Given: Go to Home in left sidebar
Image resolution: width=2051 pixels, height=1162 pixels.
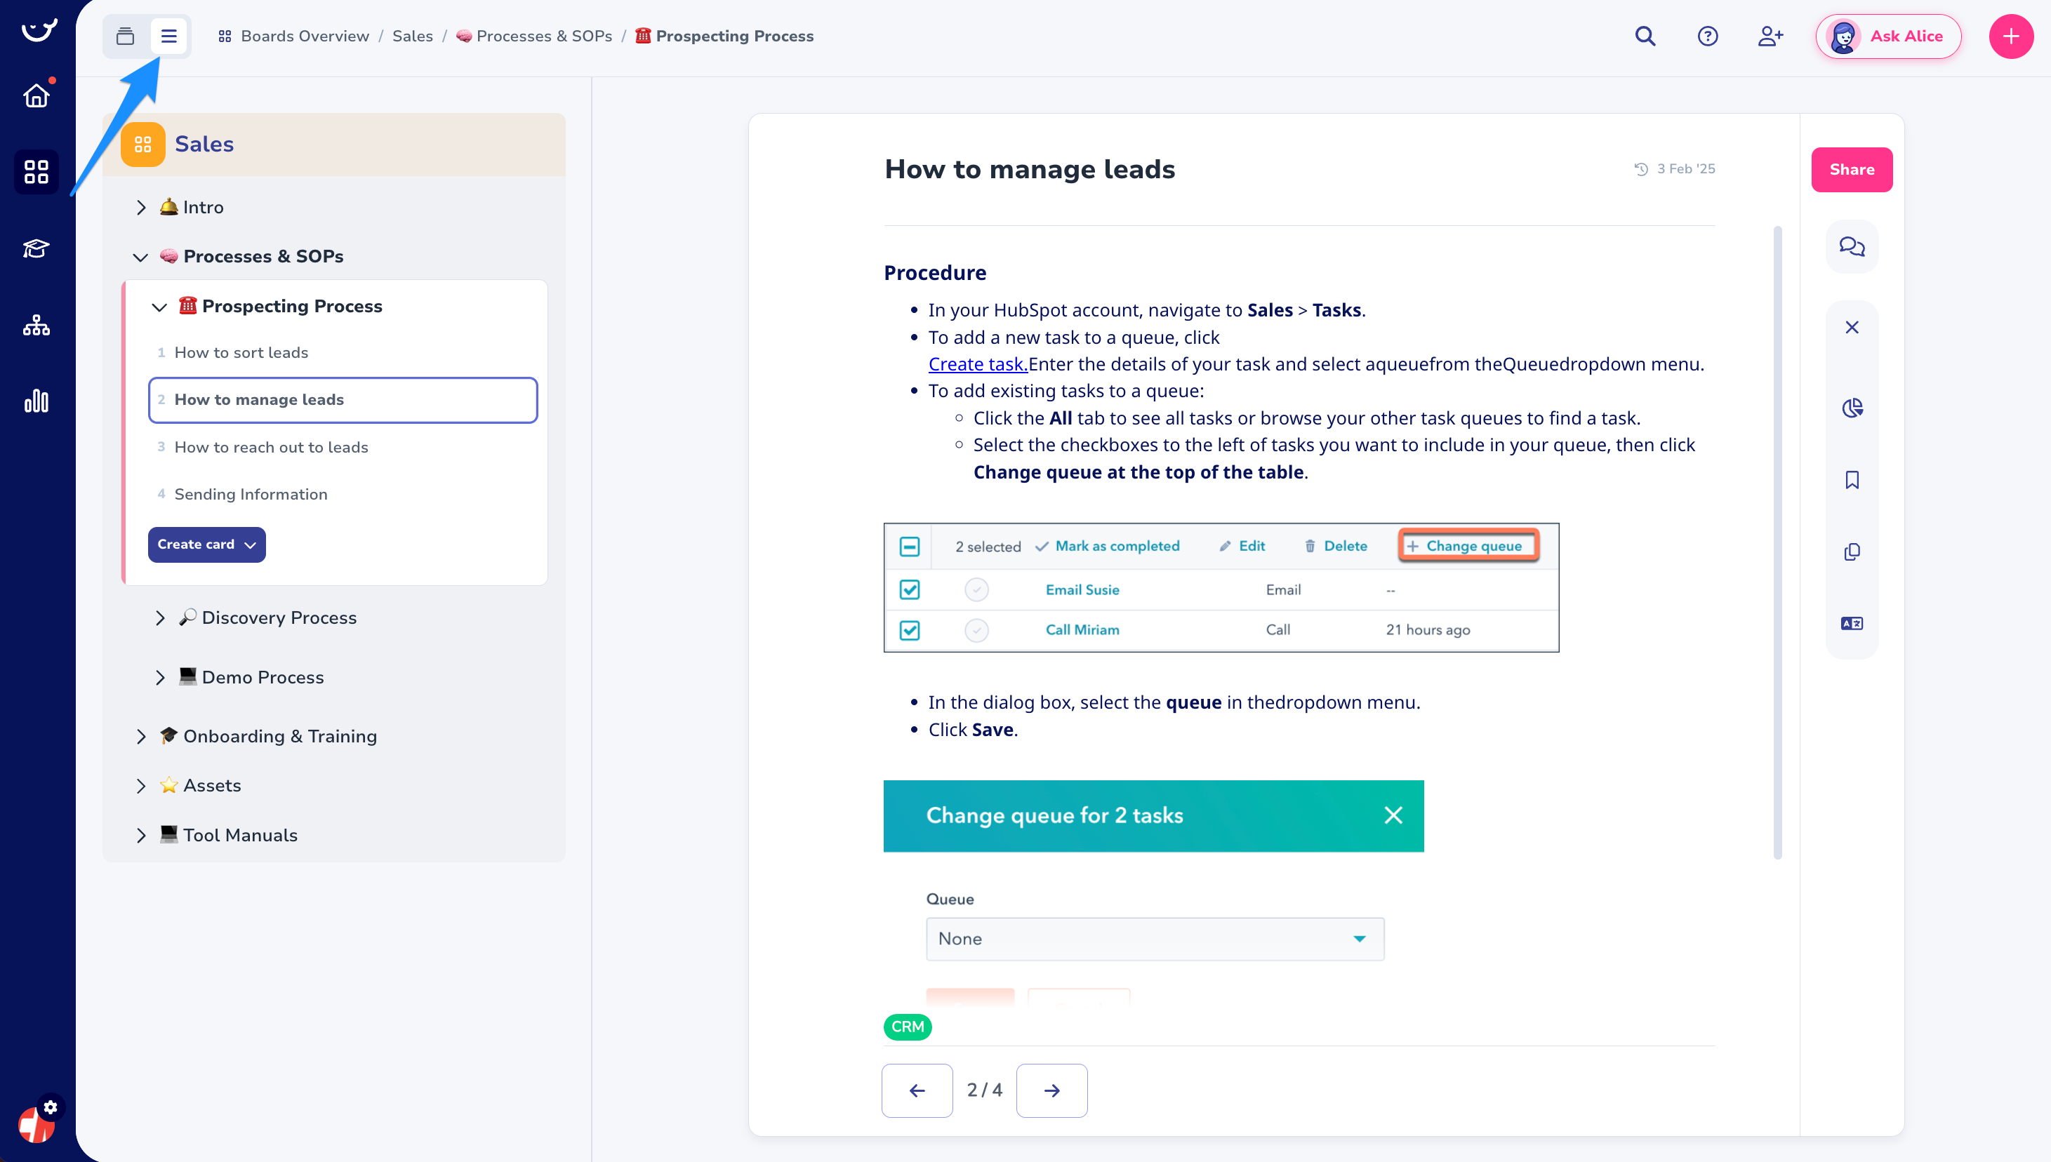Looking at the screenshot, I should pyautogui.click(x=36, y=95).
